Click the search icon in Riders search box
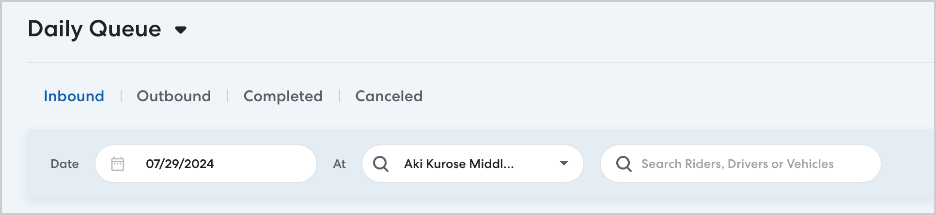This screenshot has width=936, height=215. coord(624,164)
